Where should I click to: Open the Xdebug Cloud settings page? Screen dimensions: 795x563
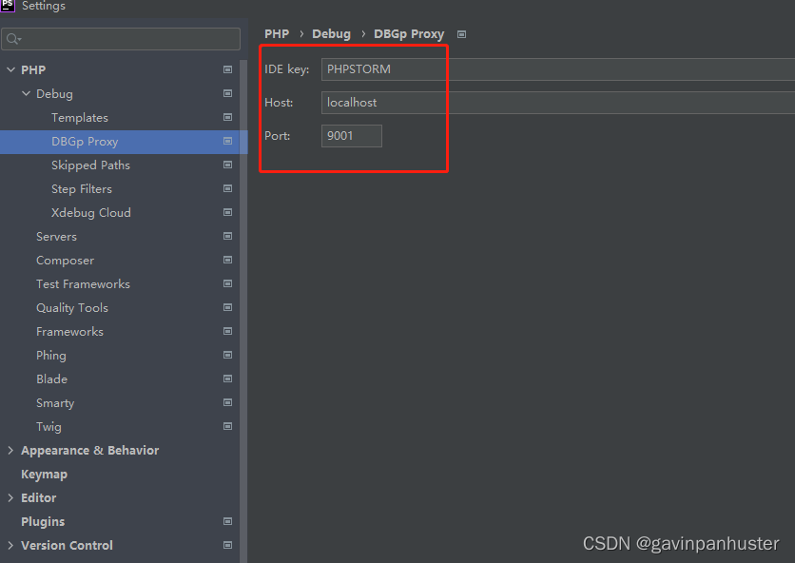click(x=91, y=213)
